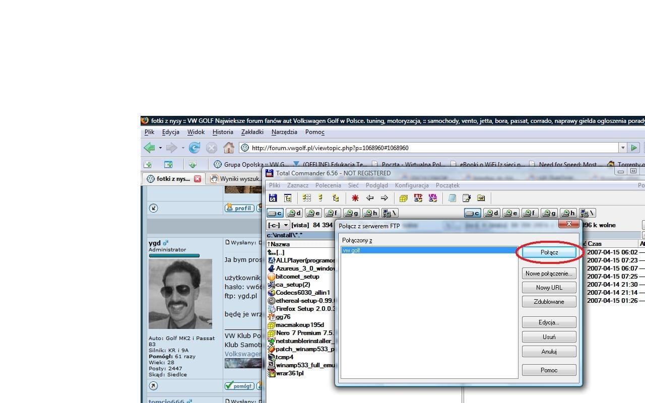The height and width of the screenshot is (403, 645).
Task: Open the Zakładki menu in Firefox
Action: 252,132
